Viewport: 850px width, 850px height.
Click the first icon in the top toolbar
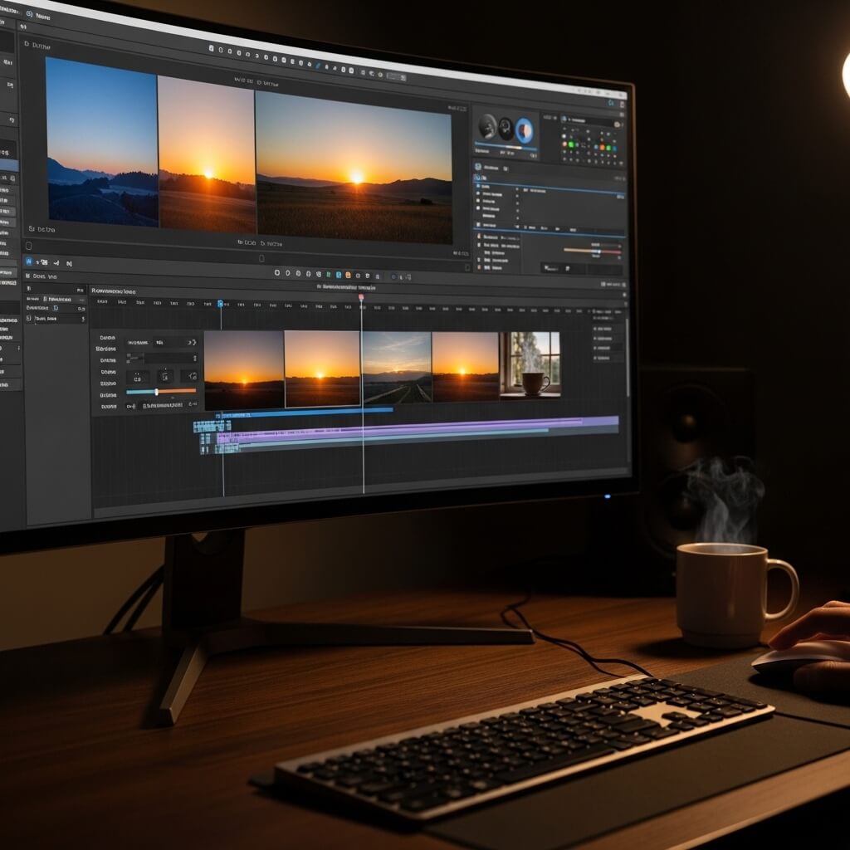coord(211,50)
